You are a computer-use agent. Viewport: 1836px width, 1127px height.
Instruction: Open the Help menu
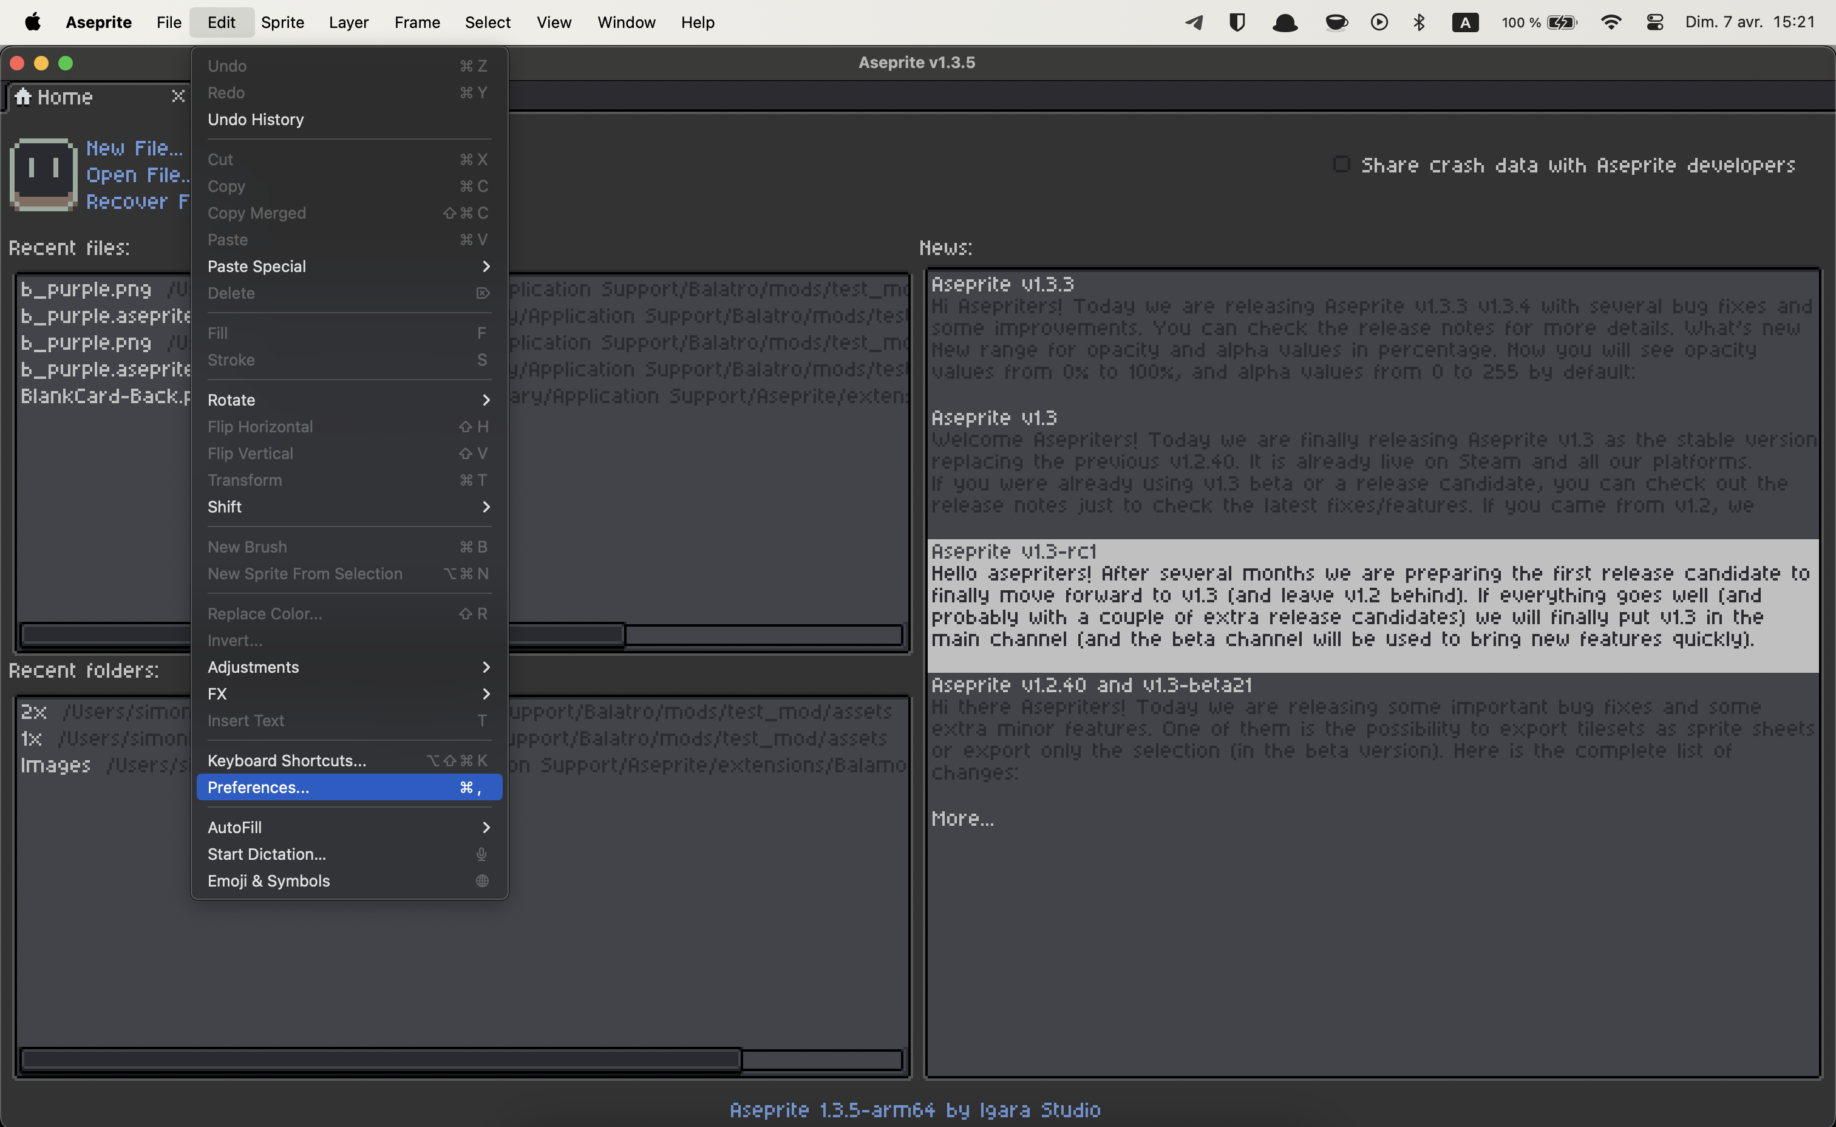tap(698, 22)
